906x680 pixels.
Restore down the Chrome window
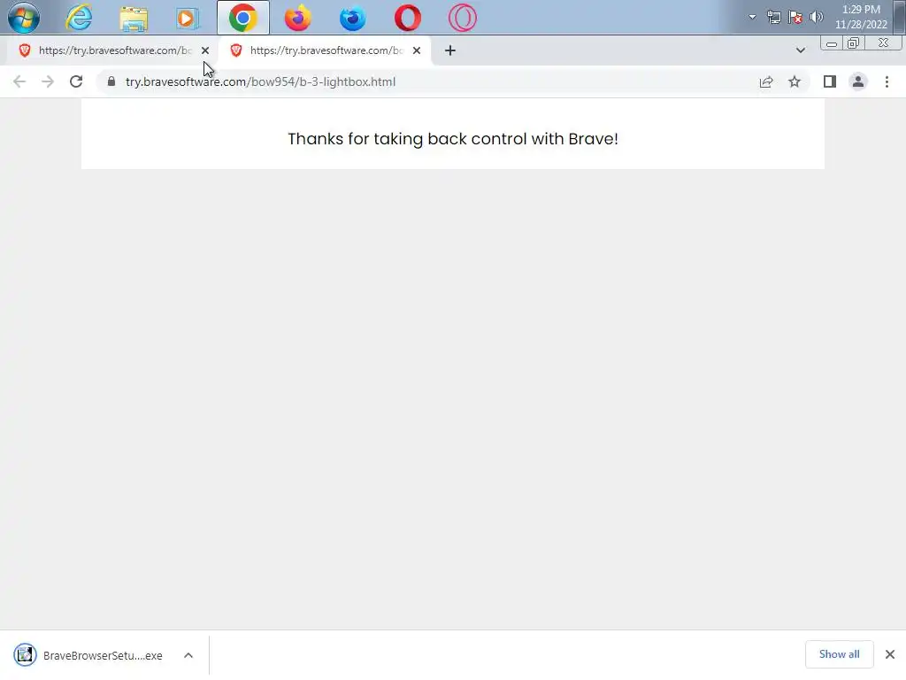click(x=853, y=43)
